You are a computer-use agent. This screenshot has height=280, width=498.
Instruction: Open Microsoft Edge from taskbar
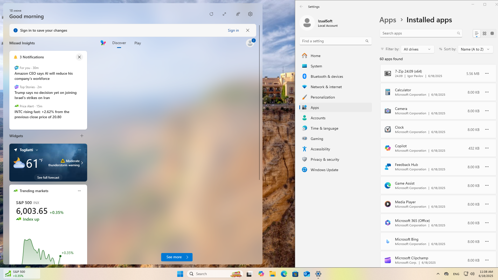[284, 274]
